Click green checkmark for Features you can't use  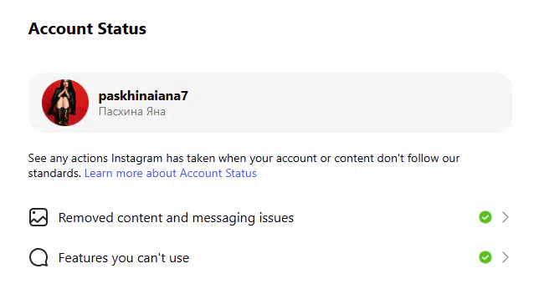485,257
